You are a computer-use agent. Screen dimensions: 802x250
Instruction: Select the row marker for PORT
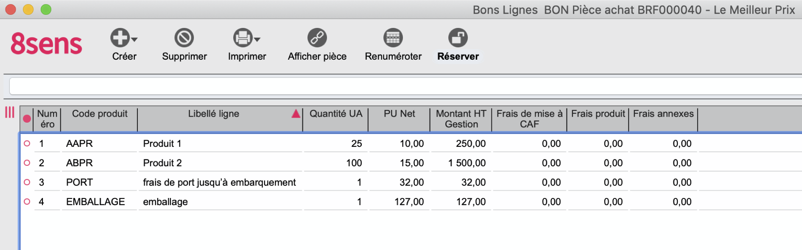click(27, 182)
